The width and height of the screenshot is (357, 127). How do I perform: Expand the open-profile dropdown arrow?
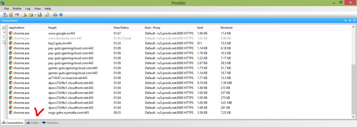coord(35,15)
